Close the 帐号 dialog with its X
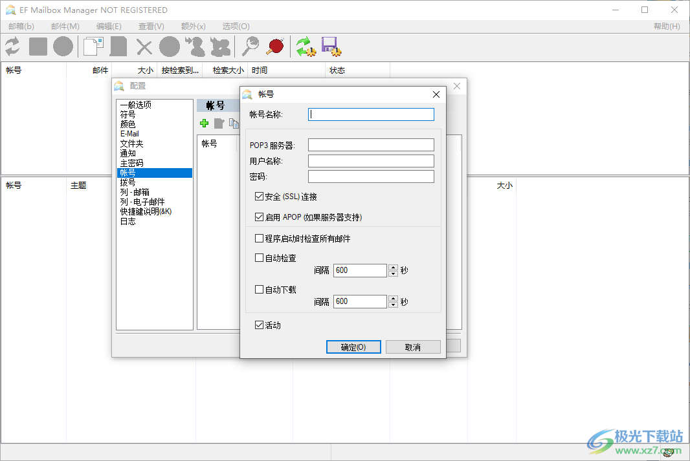The width and height of the screenshot is (690, 461). [436, 94]
